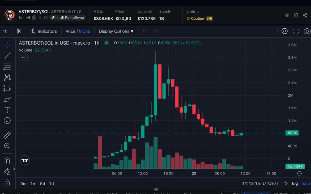Toggle log scale mode
This screenshot has width=311, height=194.
coord(295,184)
